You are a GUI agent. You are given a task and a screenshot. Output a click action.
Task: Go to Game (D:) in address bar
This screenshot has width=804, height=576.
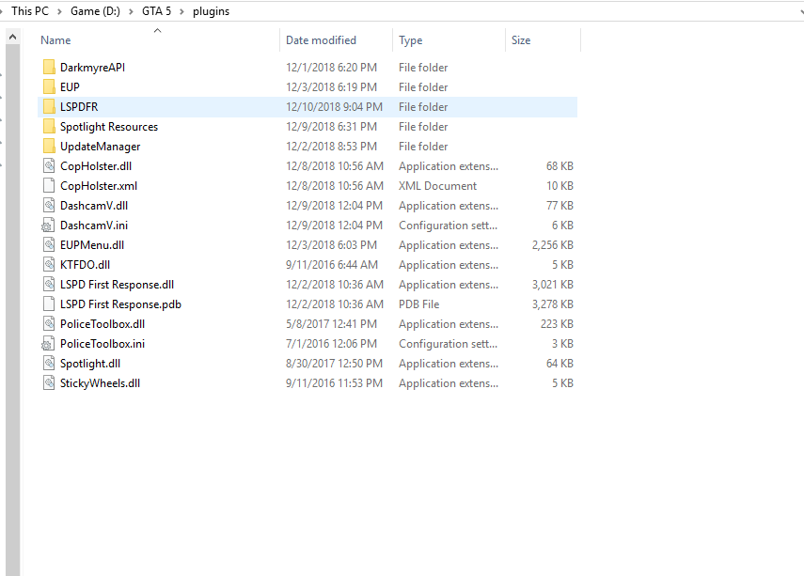95,10
